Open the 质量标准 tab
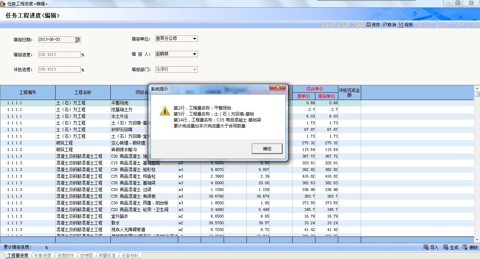480x259 pixels. coord(107,256)
